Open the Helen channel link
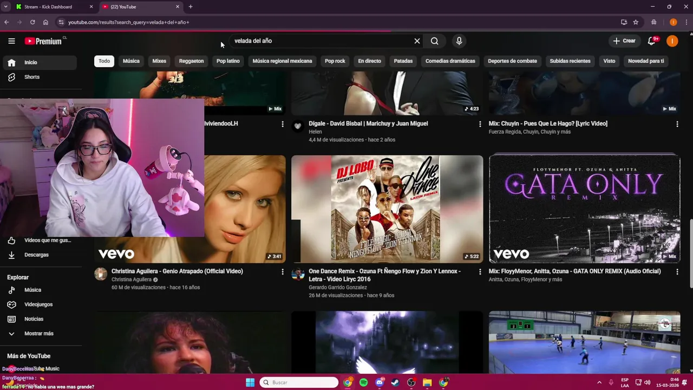 click(x=315, y=132)
